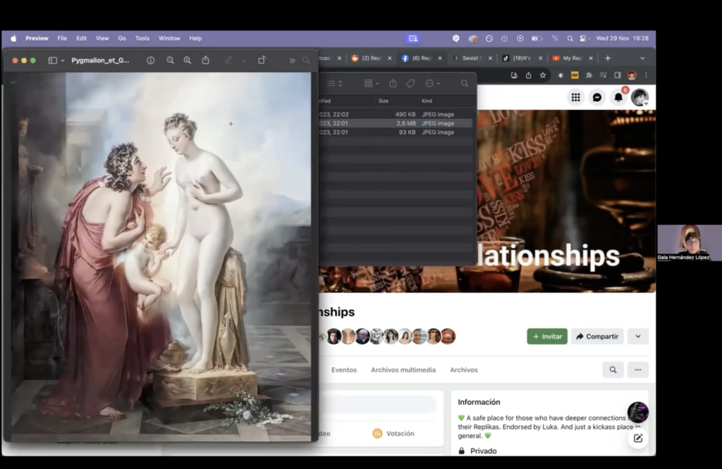The image size is (722, 469).
Task: Click the Share icon in Preview toolbar
Action: pyautogui.click(x=206, y=61)
